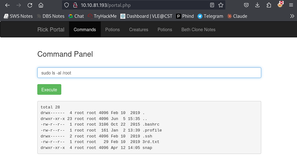Screen dimensions: 297x158
Task: Open the TryHackMe bookmark
Action: pos(102,16)
